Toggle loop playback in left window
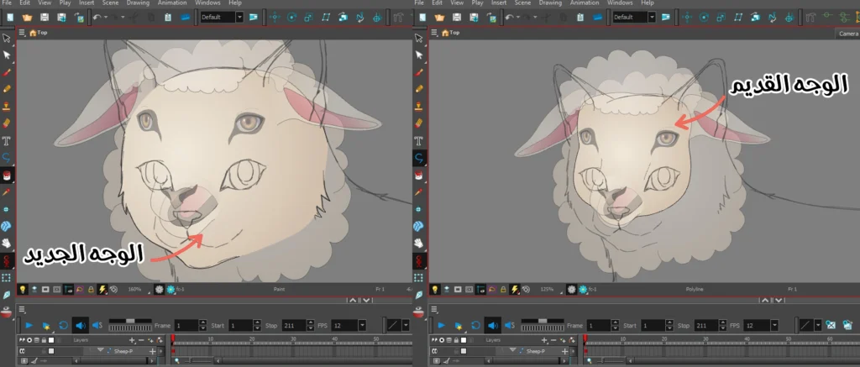This screenshot has width=860, height=367. [63, 325]
